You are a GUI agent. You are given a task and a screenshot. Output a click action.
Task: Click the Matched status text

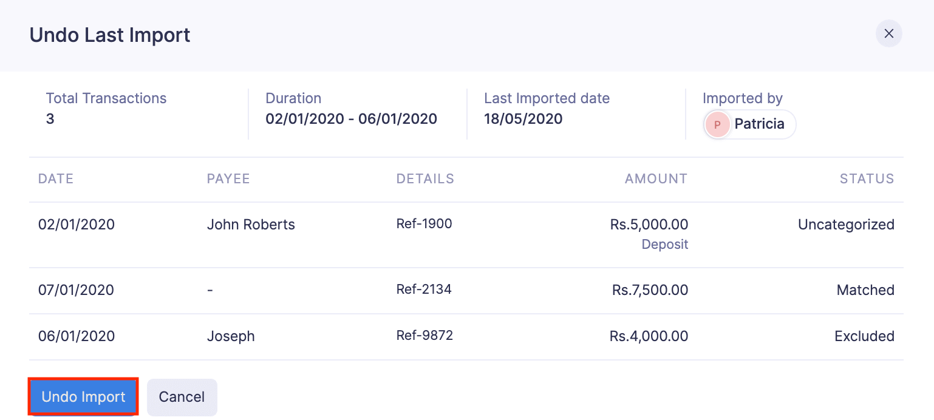coord(865,290)
